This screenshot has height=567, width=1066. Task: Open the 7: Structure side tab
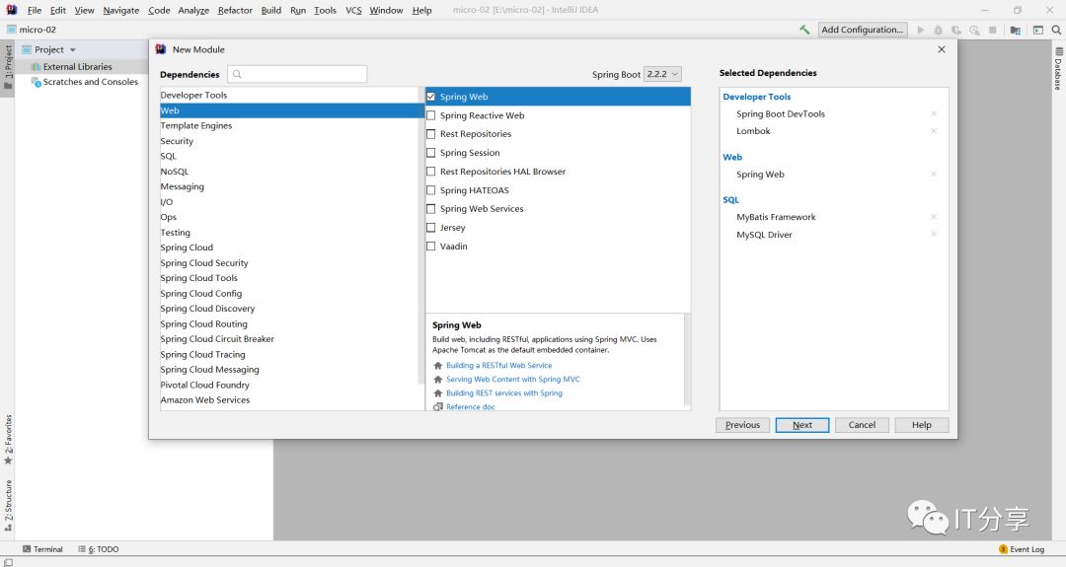8,505
